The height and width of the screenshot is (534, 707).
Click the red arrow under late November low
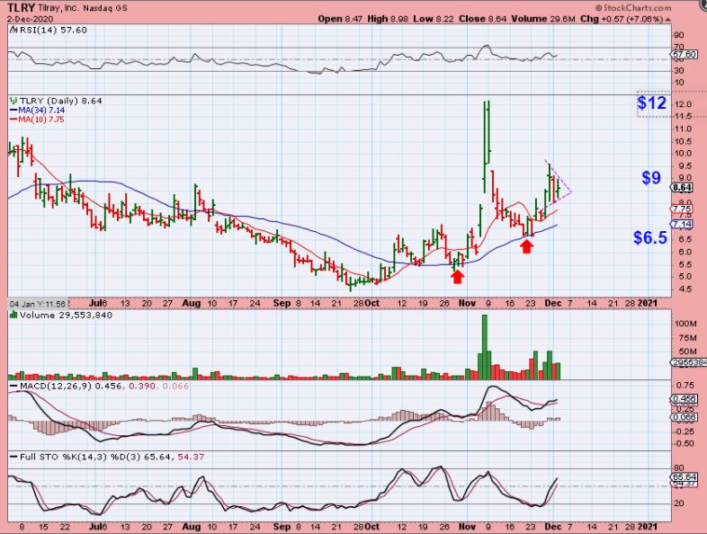[526, 245]
